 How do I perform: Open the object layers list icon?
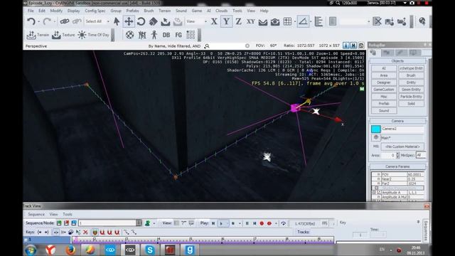click(x=333, y=21)
